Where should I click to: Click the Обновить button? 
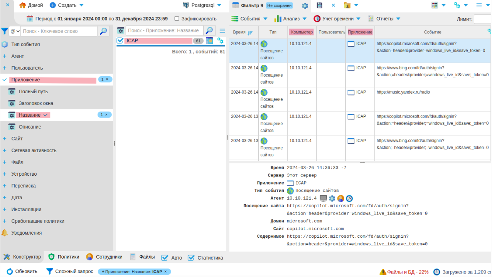pyautogui.click(x=22, y=271)
